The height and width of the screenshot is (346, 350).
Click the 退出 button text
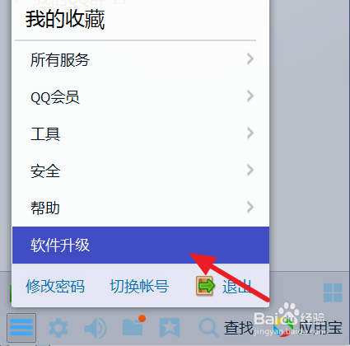[237, 287]
